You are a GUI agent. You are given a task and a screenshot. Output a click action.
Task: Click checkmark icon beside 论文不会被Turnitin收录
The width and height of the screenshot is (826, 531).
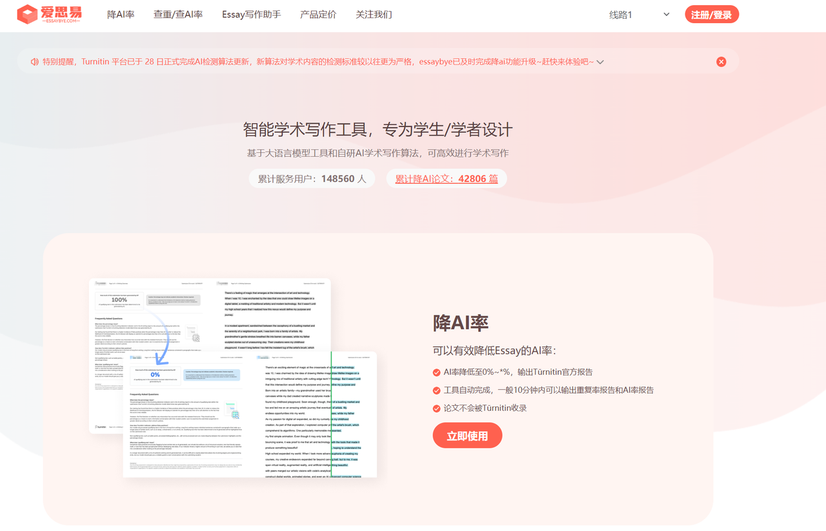(437, 408)
